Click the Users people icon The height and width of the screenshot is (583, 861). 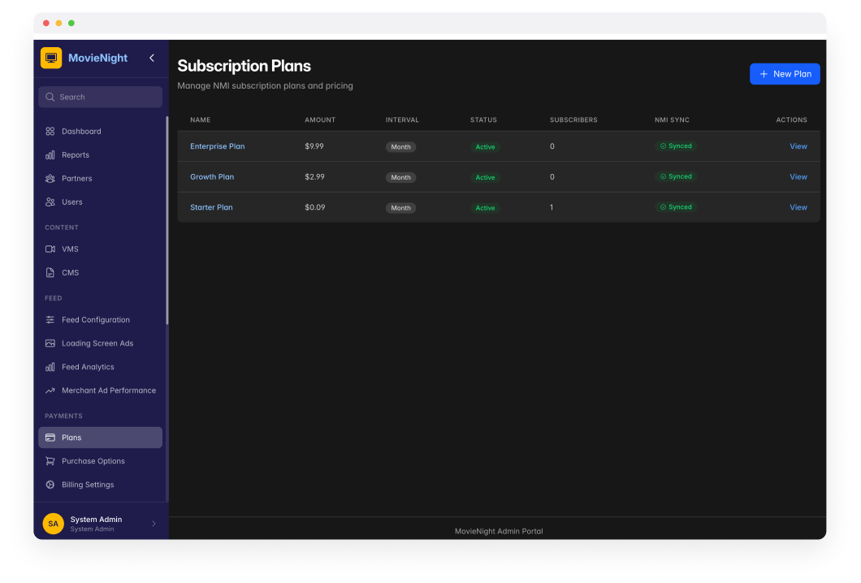[50, 202]
